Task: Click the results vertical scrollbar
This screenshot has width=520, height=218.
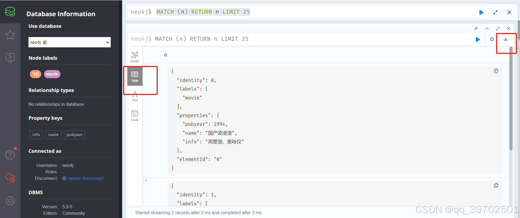Action: pyautogui.click(x=511, y=99)
